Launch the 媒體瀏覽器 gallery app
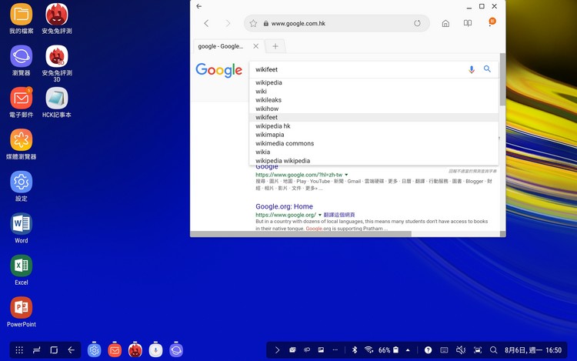This screenshot has height=361, width=577. [x=21, y=140]
